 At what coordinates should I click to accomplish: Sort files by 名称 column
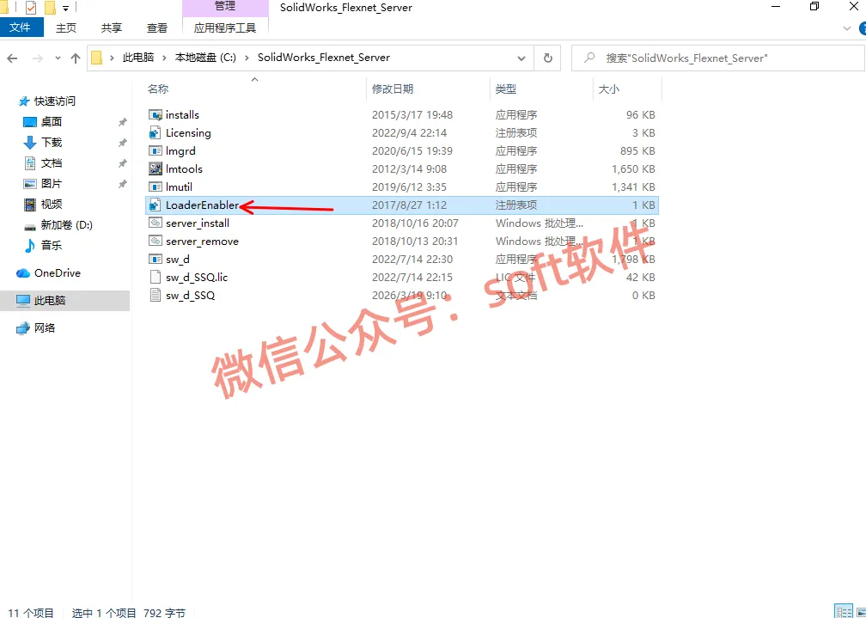[x=158, y=89]
